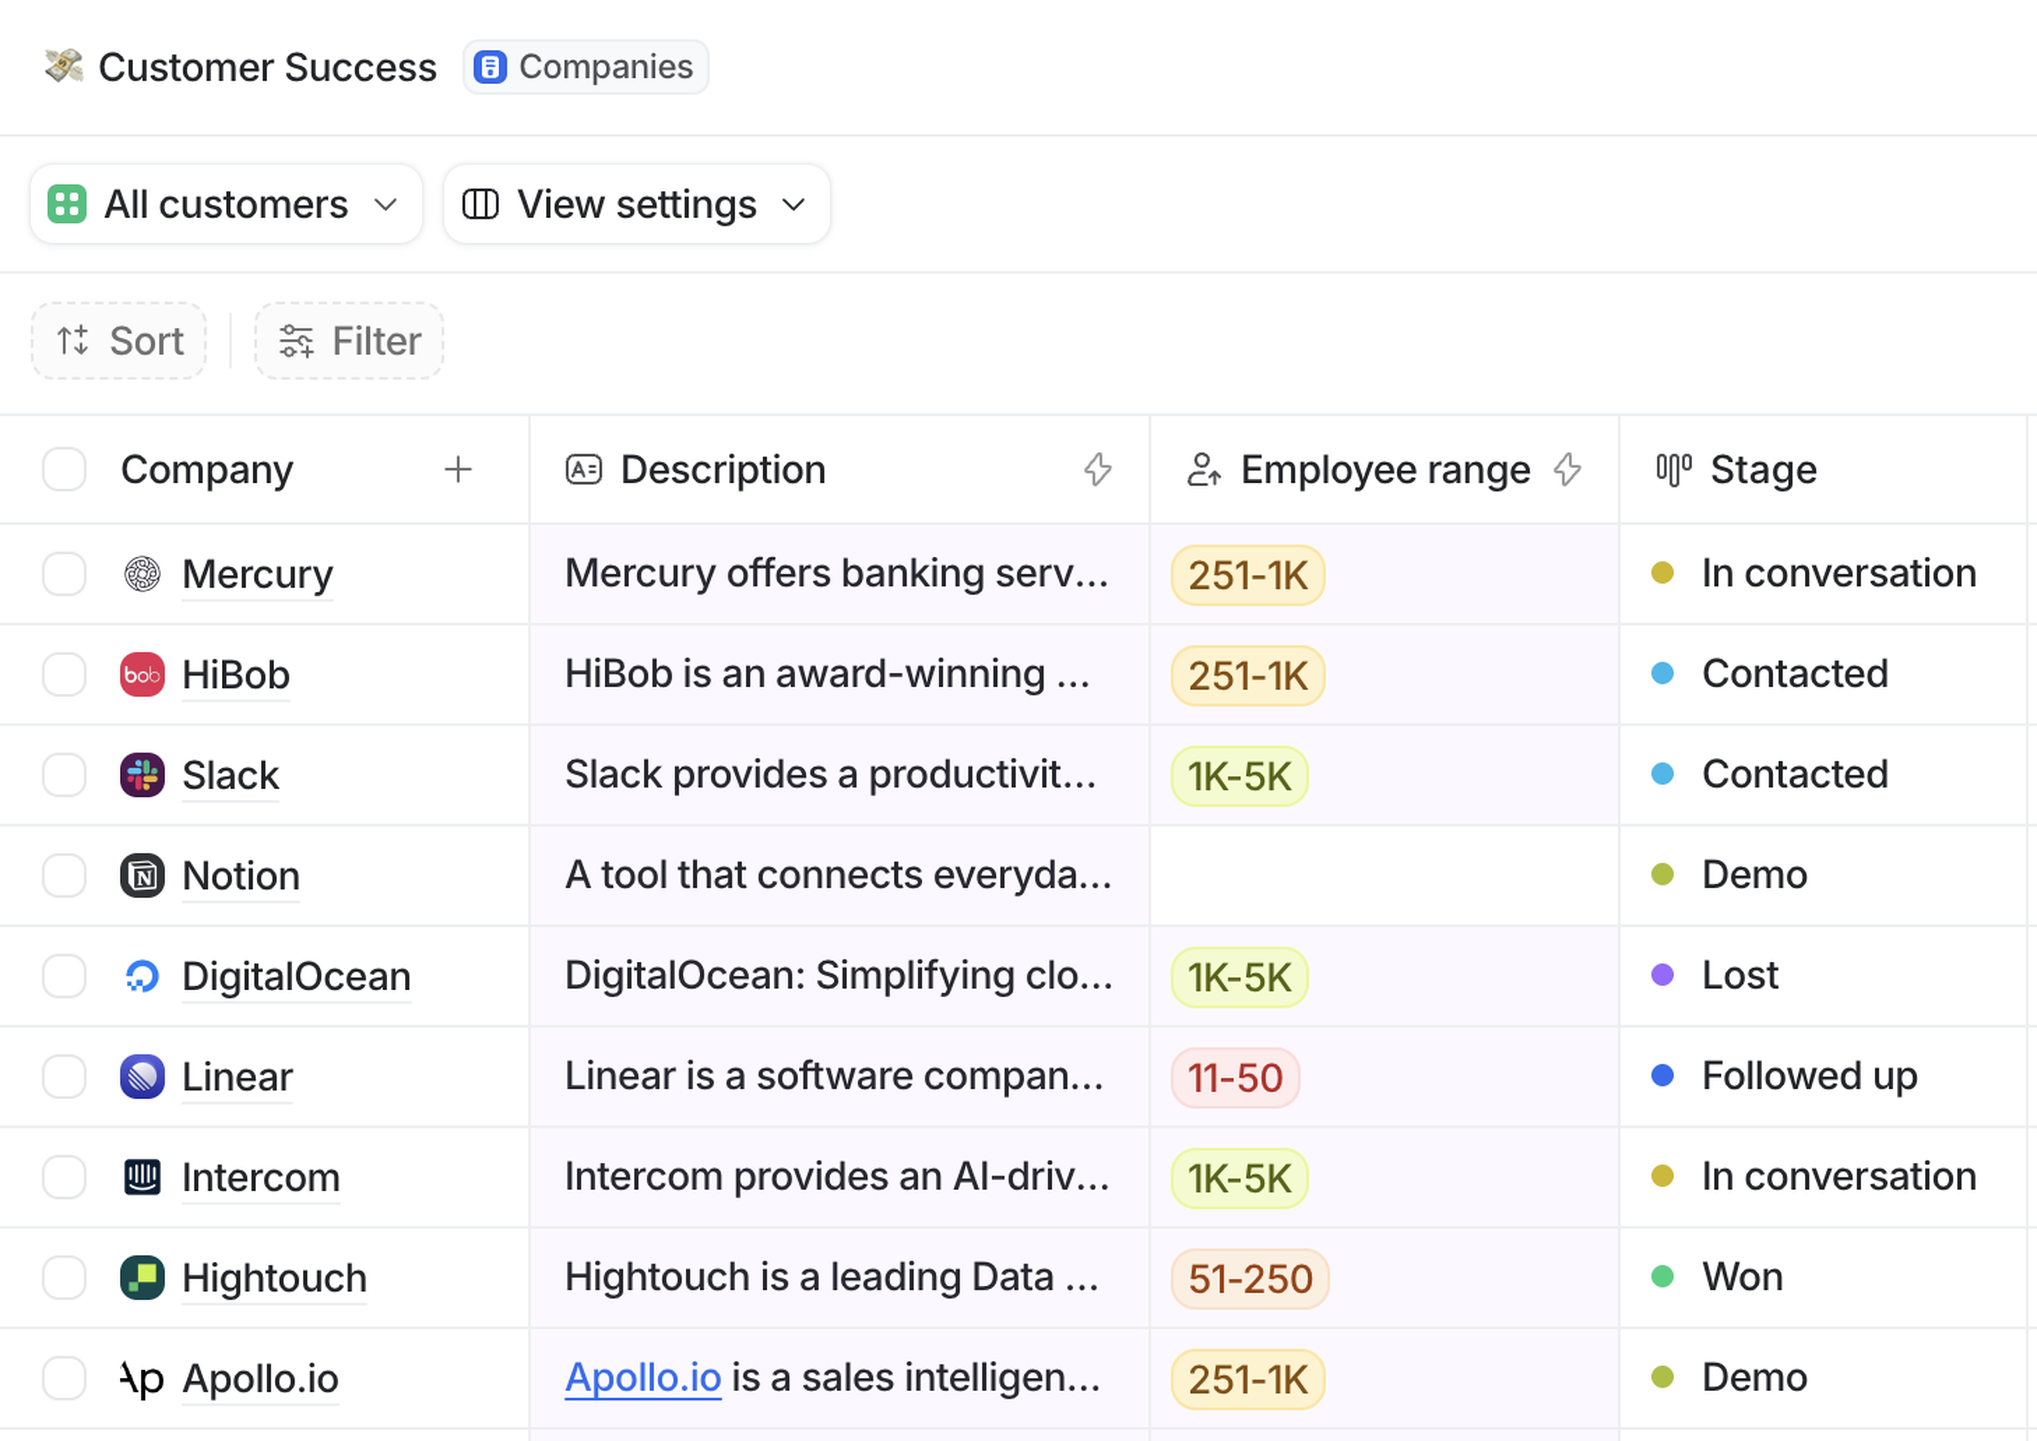Check the Mercury row checkbox
2037x1441 pixels.
(64, 574)
